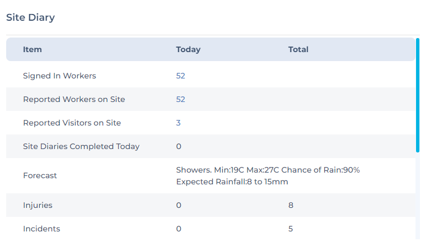Click the Total column header

pos(298,49)
